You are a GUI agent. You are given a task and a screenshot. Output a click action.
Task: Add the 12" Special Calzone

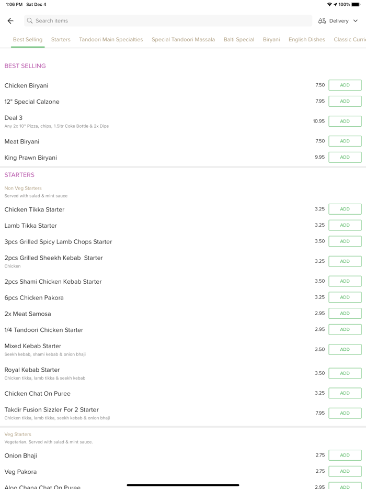click(x=345, y=101)
